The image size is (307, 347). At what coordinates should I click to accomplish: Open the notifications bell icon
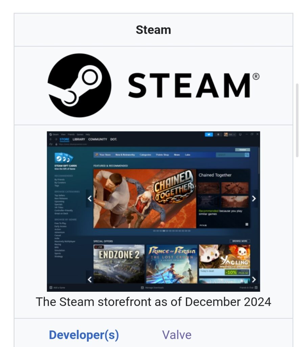click(218, 134)
